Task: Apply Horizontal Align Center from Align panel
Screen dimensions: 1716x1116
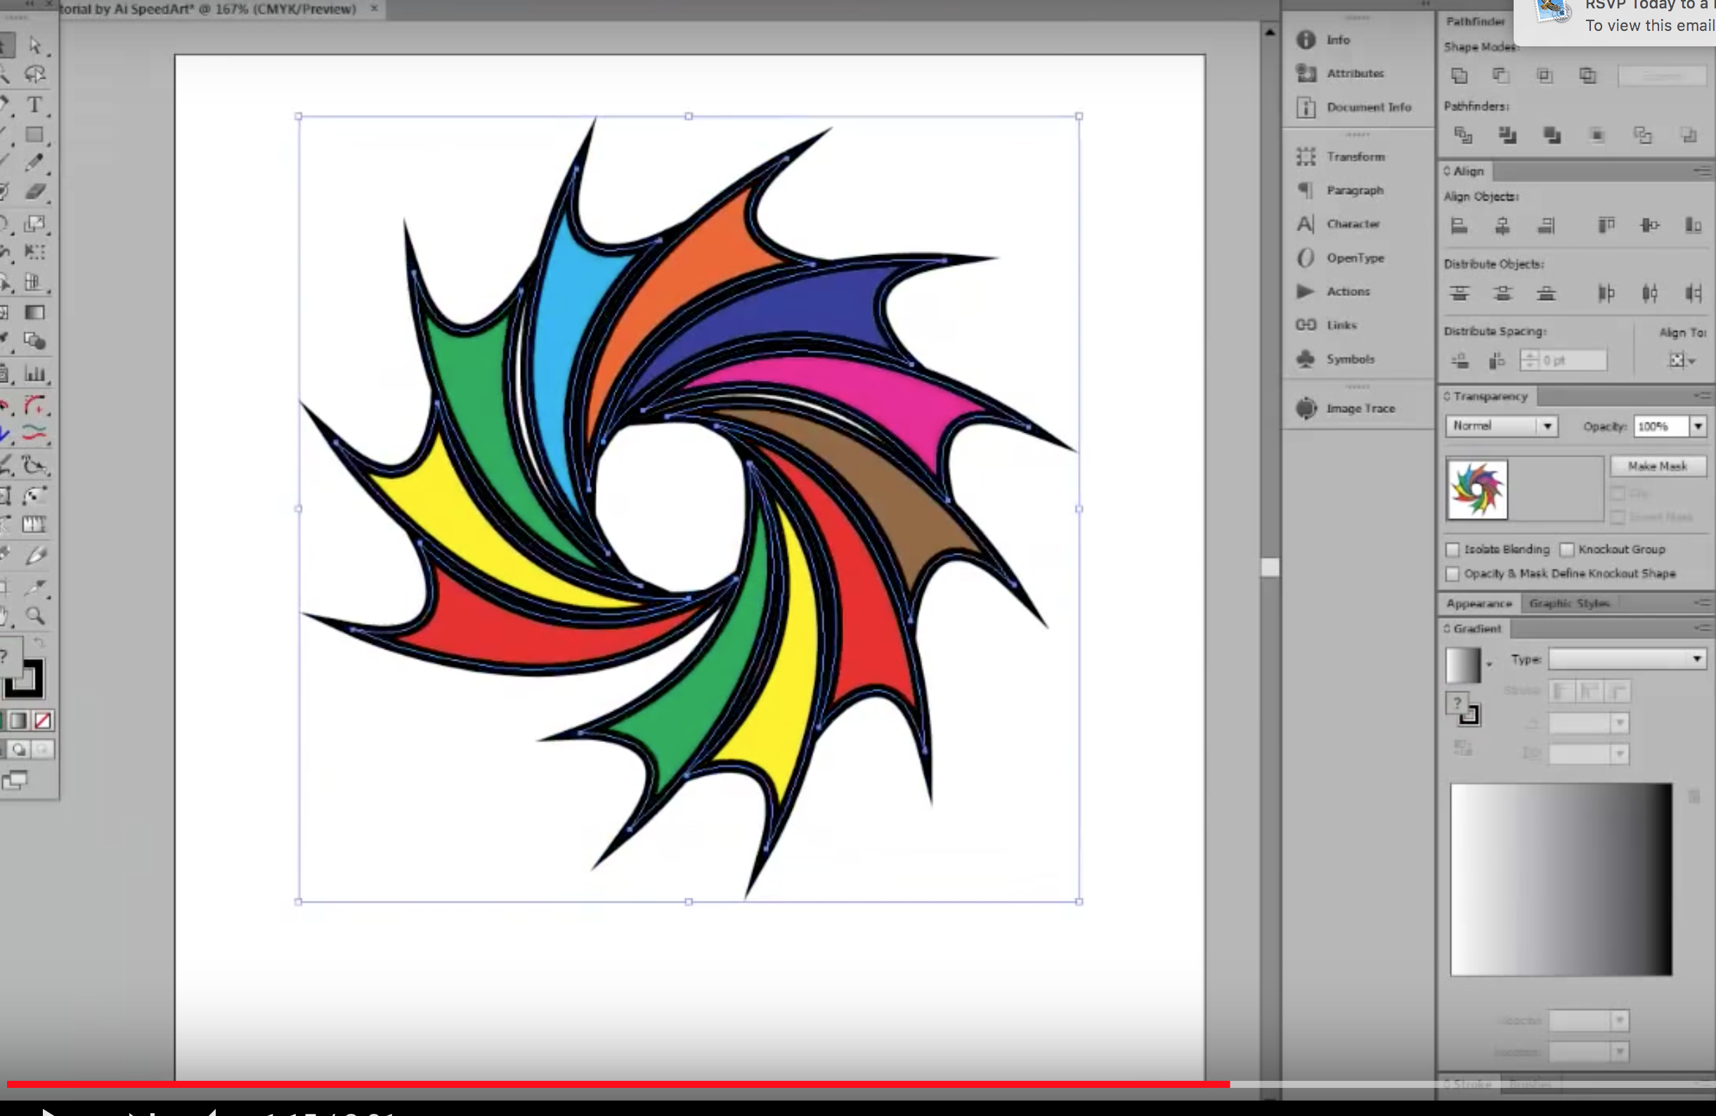Action: tap(1503, 226)
